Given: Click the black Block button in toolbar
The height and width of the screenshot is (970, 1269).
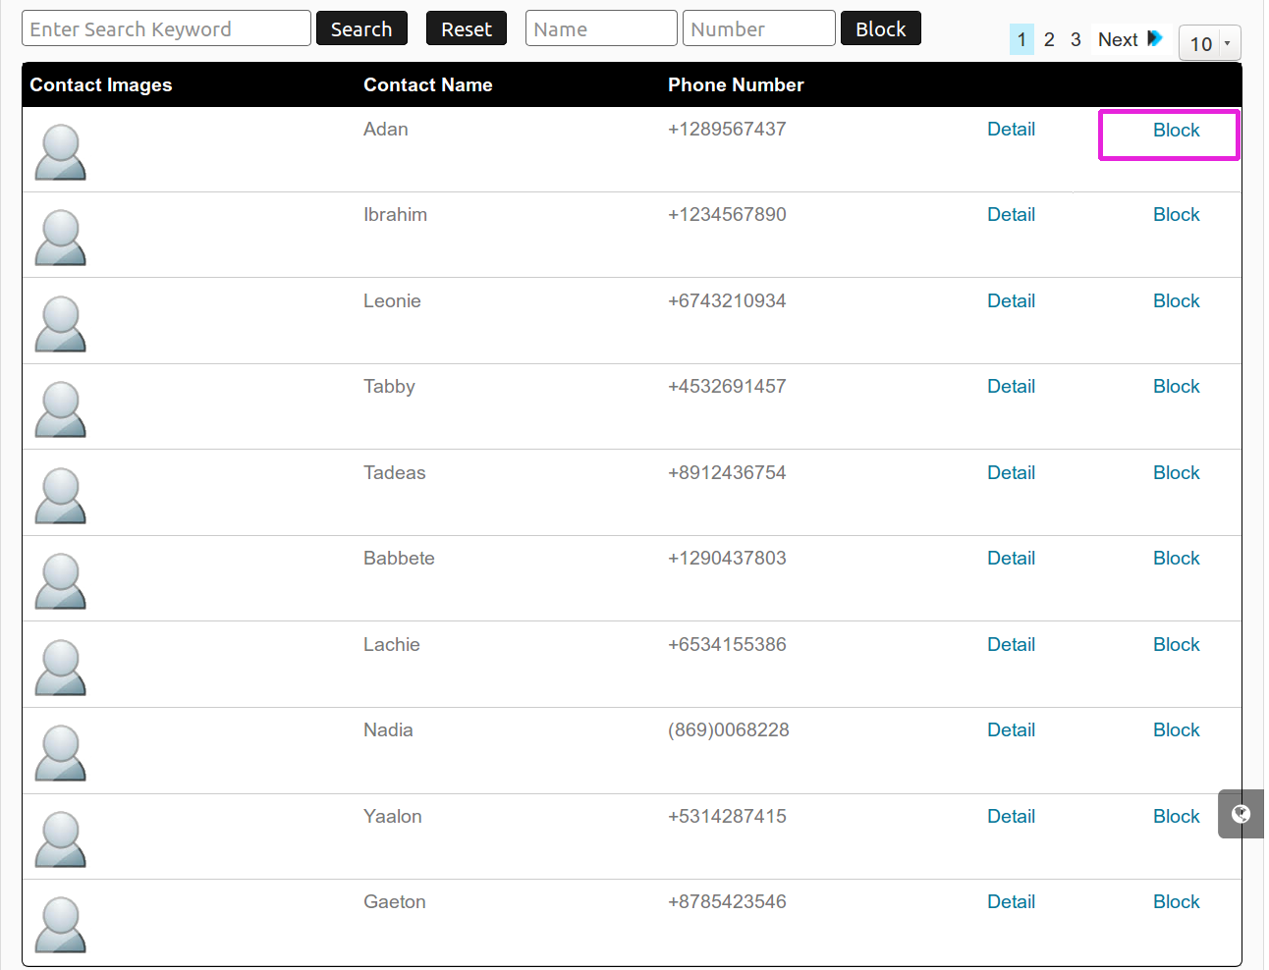Looking at the screenshot, I should 881,29.
